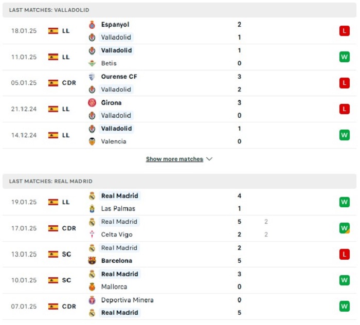Screen dimensions: 360x325
Task: Click the Mallorca club crest icon
Action: click(92, 286)
